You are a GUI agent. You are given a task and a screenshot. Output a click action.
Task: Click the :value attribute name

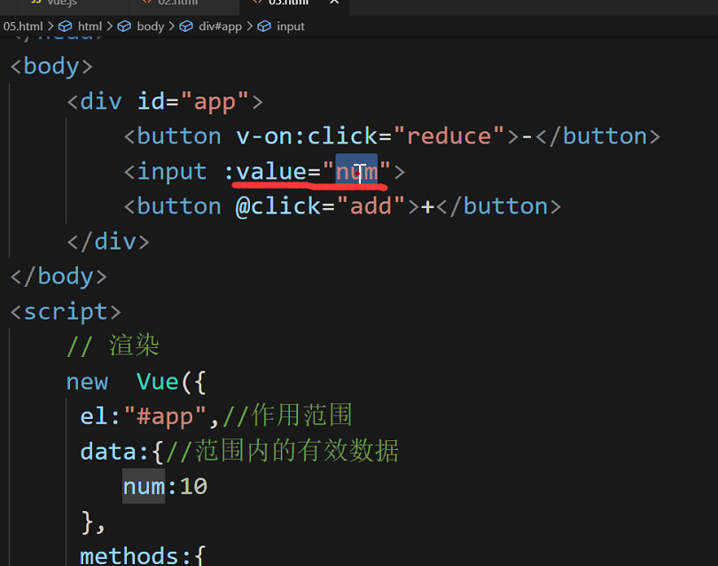[266, 172]
